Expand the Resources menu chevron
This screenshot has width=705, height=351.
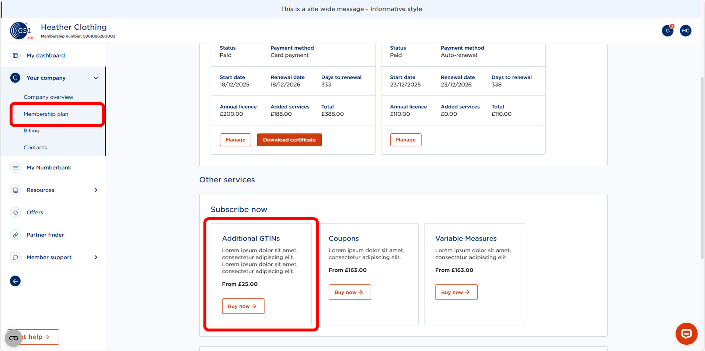pos(95,190)
